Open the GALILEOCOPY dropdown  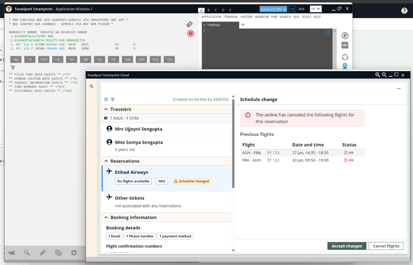tap(273, 9)
